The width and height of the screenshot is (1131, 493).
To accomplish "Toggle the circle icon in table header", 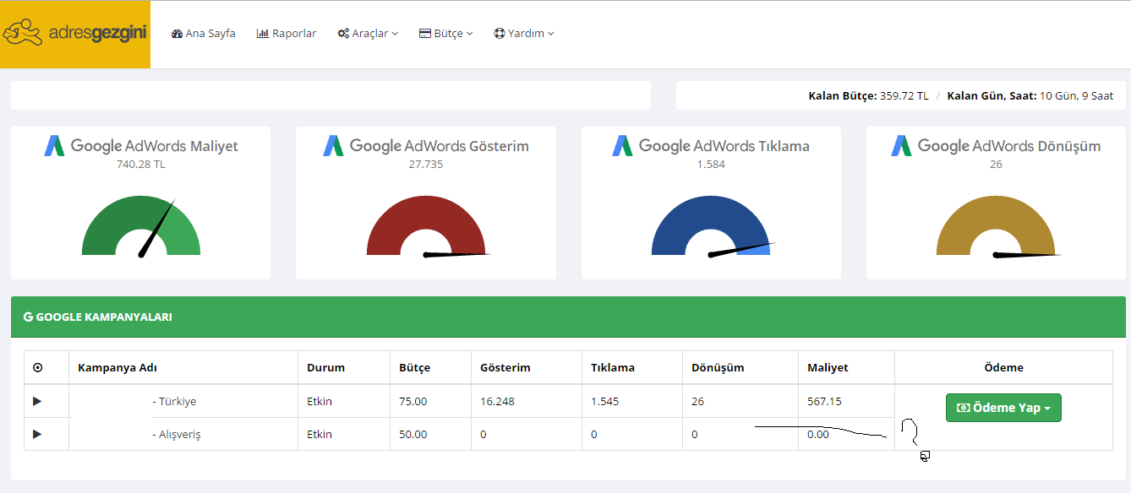I will pos(37,368).
